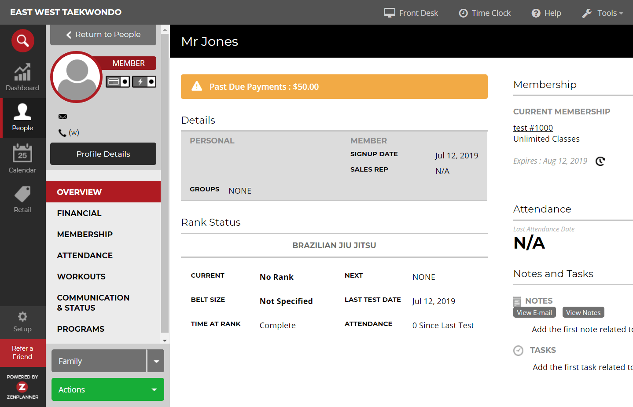The width and height of the screenshot is (633, 407).
Task: Open the ATTENDANCE section tab
Action: 85,255
